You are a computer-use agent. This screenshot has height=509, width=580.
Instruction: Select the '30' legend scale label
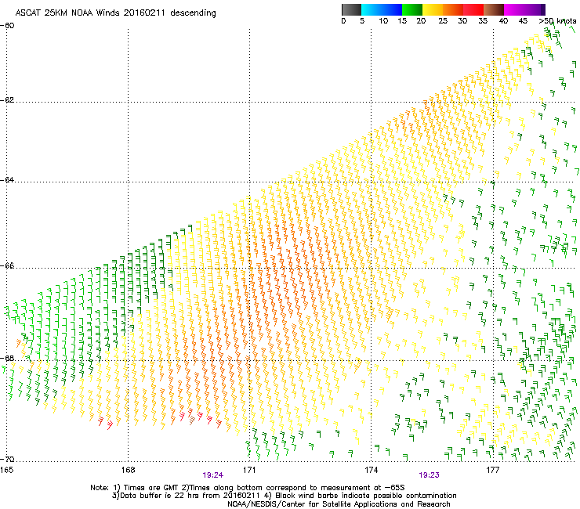click(x=462, y=21)
